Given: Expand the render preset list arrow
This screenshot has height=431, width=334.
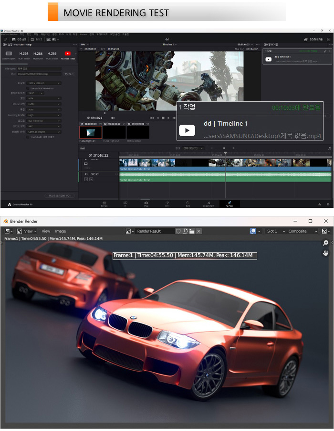Looking at the screenshot, I should point(76,54).
